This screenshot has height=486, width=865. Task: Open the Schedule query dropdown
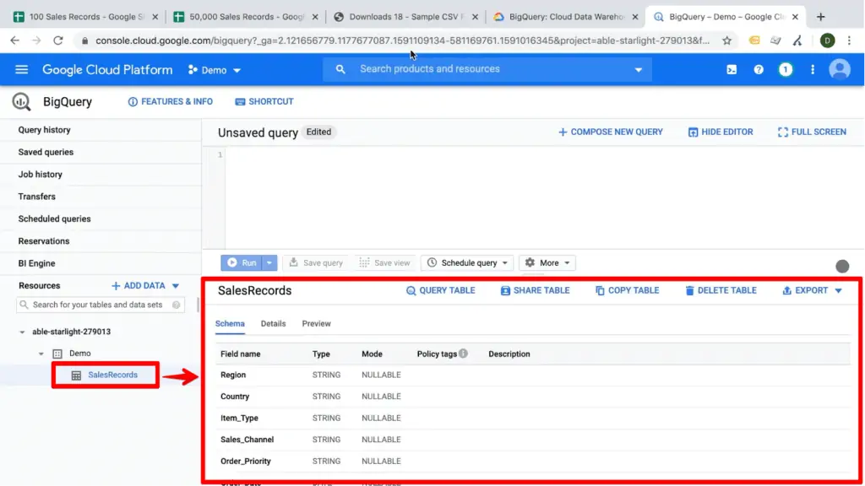click(x=466, y=262)
